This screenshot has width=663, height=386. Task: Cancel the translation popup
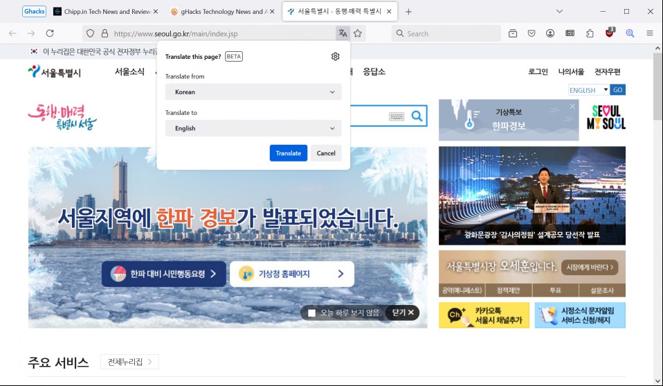pos(326,153)
